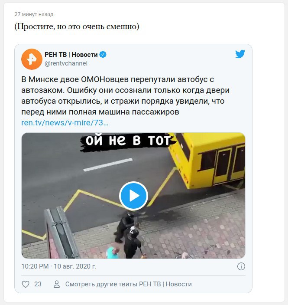Viewport: 288px width, 305px height.
Task: Click the yellow bus in video thumbnail
Action: tap(208, 160)
